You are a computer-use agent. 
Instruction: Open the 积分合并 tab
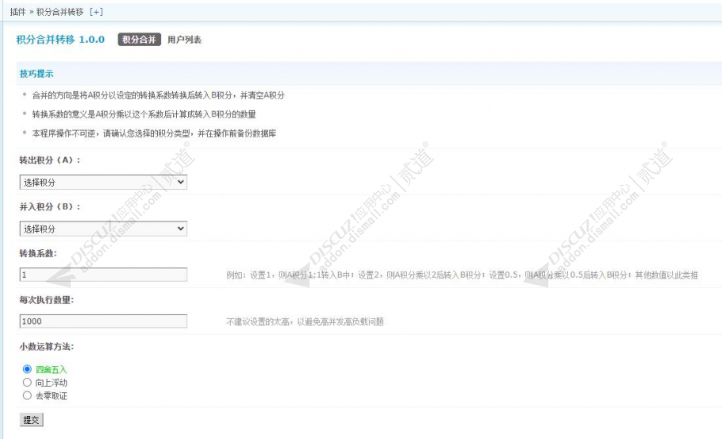[x=140, y=40]
